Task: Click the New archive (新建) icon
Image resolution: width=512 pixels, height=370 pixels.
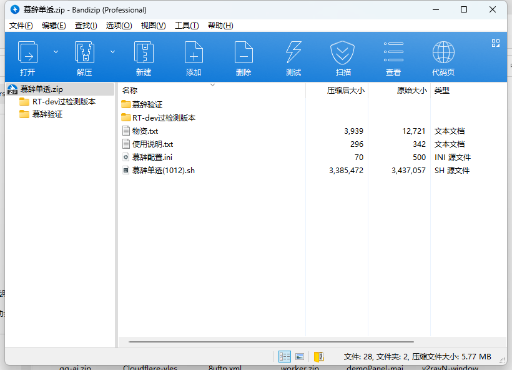Action: [x=144, y=53]
